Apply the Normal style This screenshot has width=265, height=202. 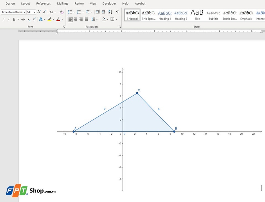132,15
